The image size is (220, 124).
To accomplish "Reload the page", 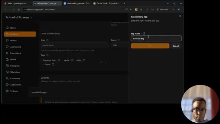I will (x=14, y=10).
